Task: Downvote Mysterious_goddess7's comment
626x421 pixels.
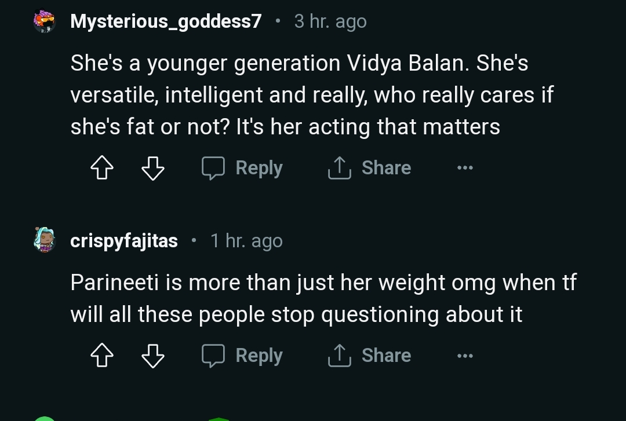Action: coord(153,169)
